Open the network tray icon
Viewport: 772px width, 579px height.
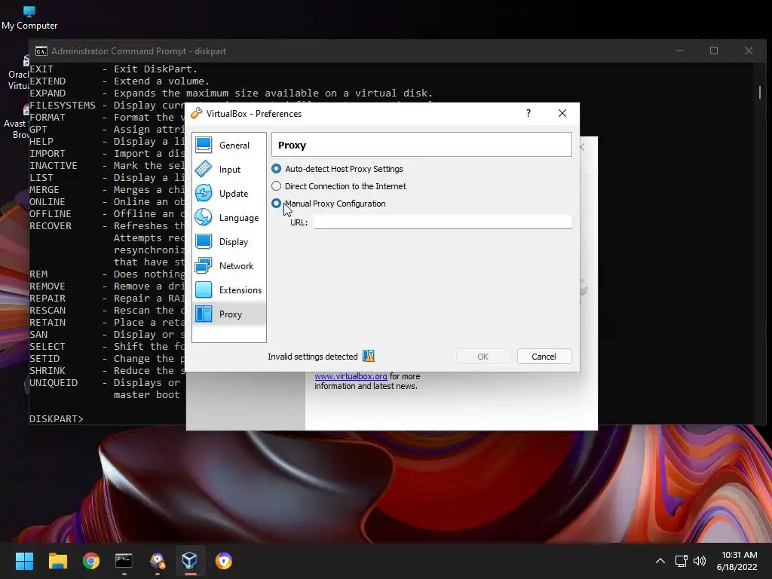[x=682, y=561]
